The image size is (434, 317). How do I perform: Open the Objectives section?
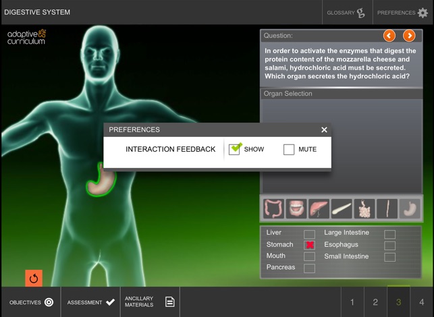pyautogui.click(x=31, y=302)
